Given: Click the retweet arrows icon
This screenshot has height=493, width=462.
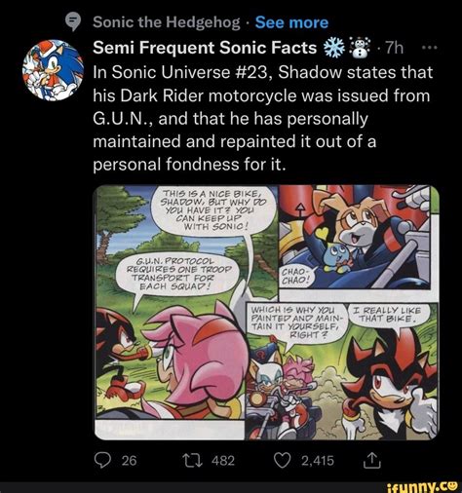Looking at the screenshot, I should (x=193, y=460).
